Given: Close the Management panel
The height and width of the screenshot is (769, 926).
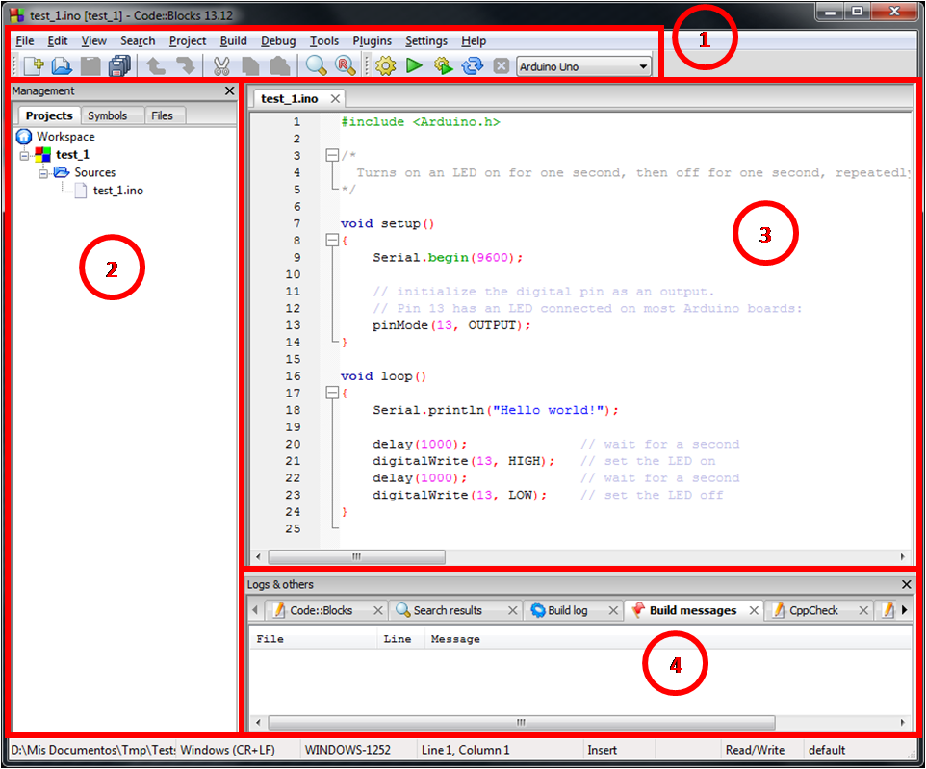Looking at the screenshot, I should 230,91.
